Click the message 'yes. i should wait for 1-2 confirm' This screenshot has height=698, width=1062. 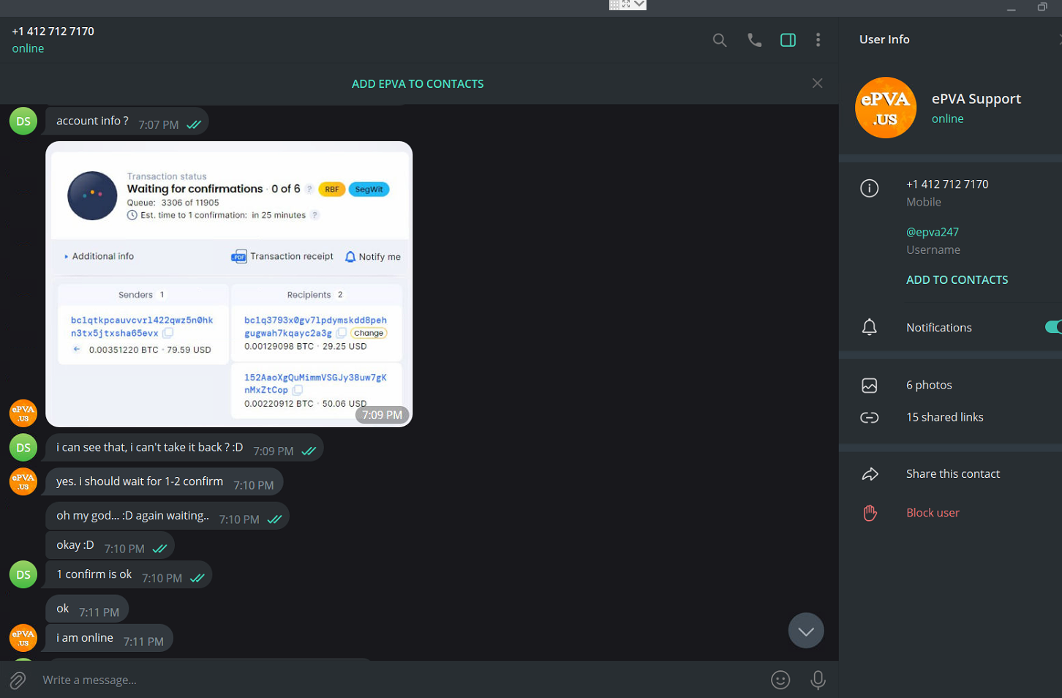(165, 482)
